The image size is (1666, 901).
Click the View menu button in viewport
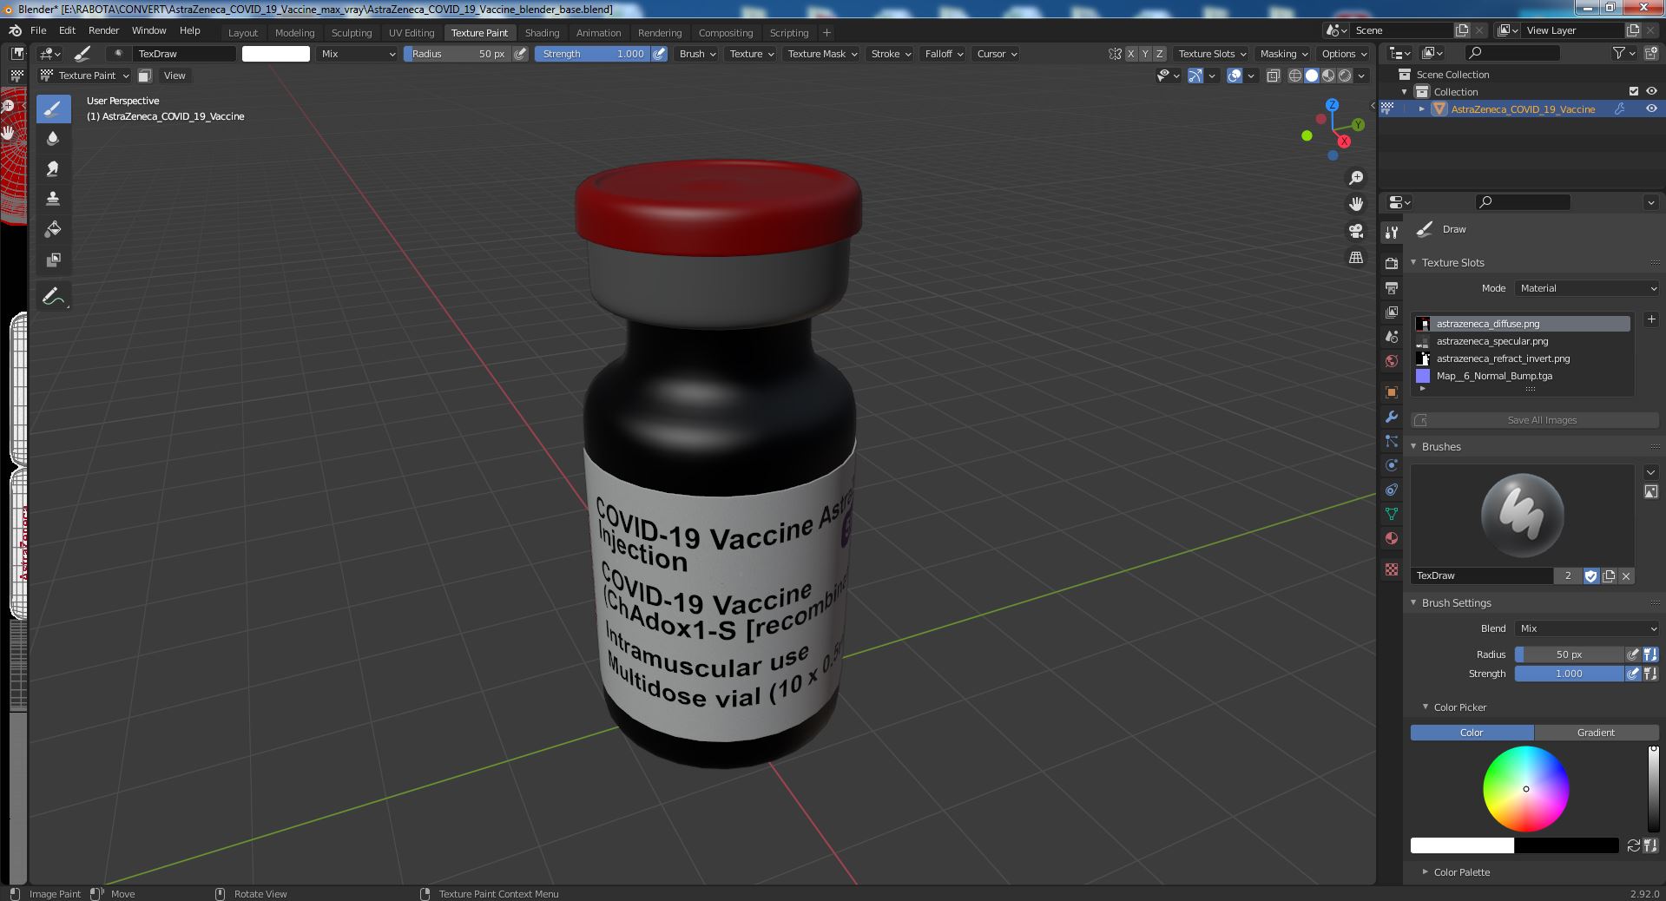175,76
